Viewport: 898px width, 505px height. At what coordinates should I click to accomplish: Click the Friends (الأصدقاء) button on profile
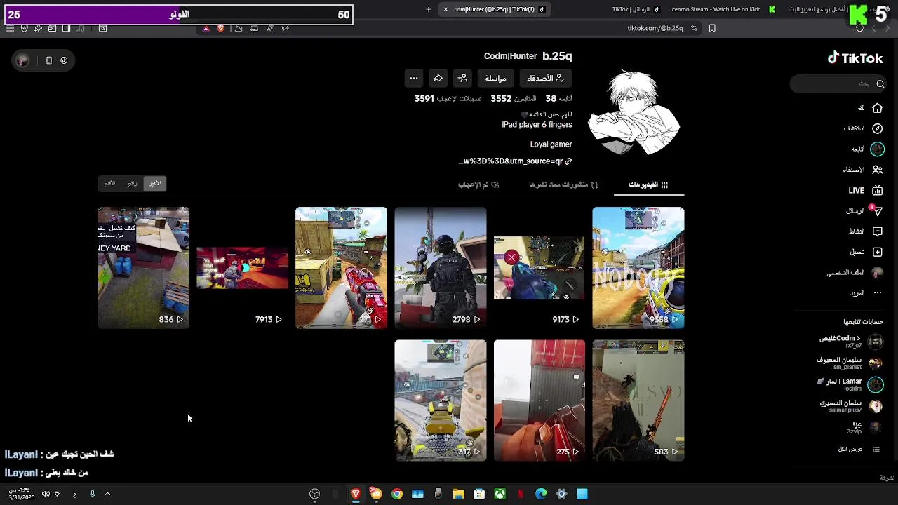[x=545, y=78]
